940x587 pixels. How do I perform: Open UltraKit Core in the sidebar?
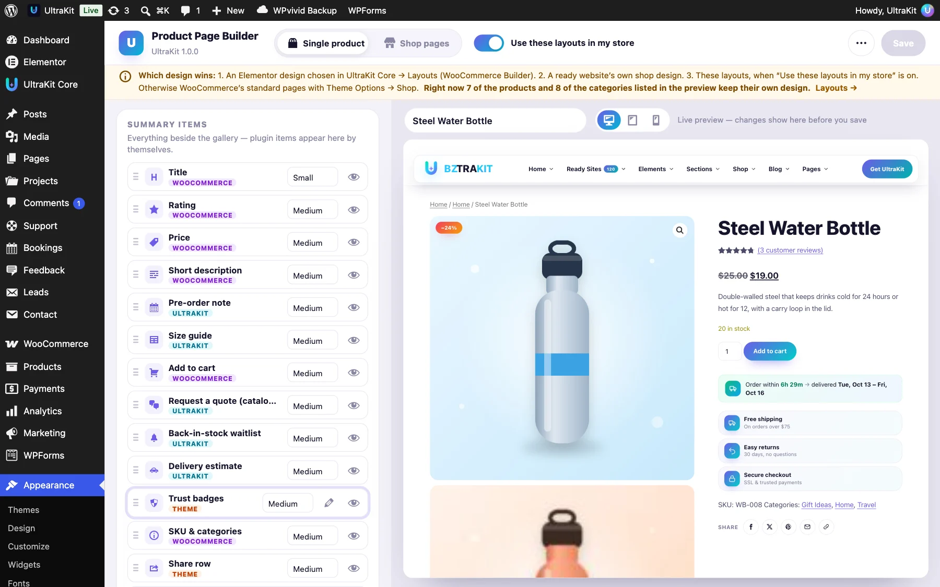click(x=52, y=85)
